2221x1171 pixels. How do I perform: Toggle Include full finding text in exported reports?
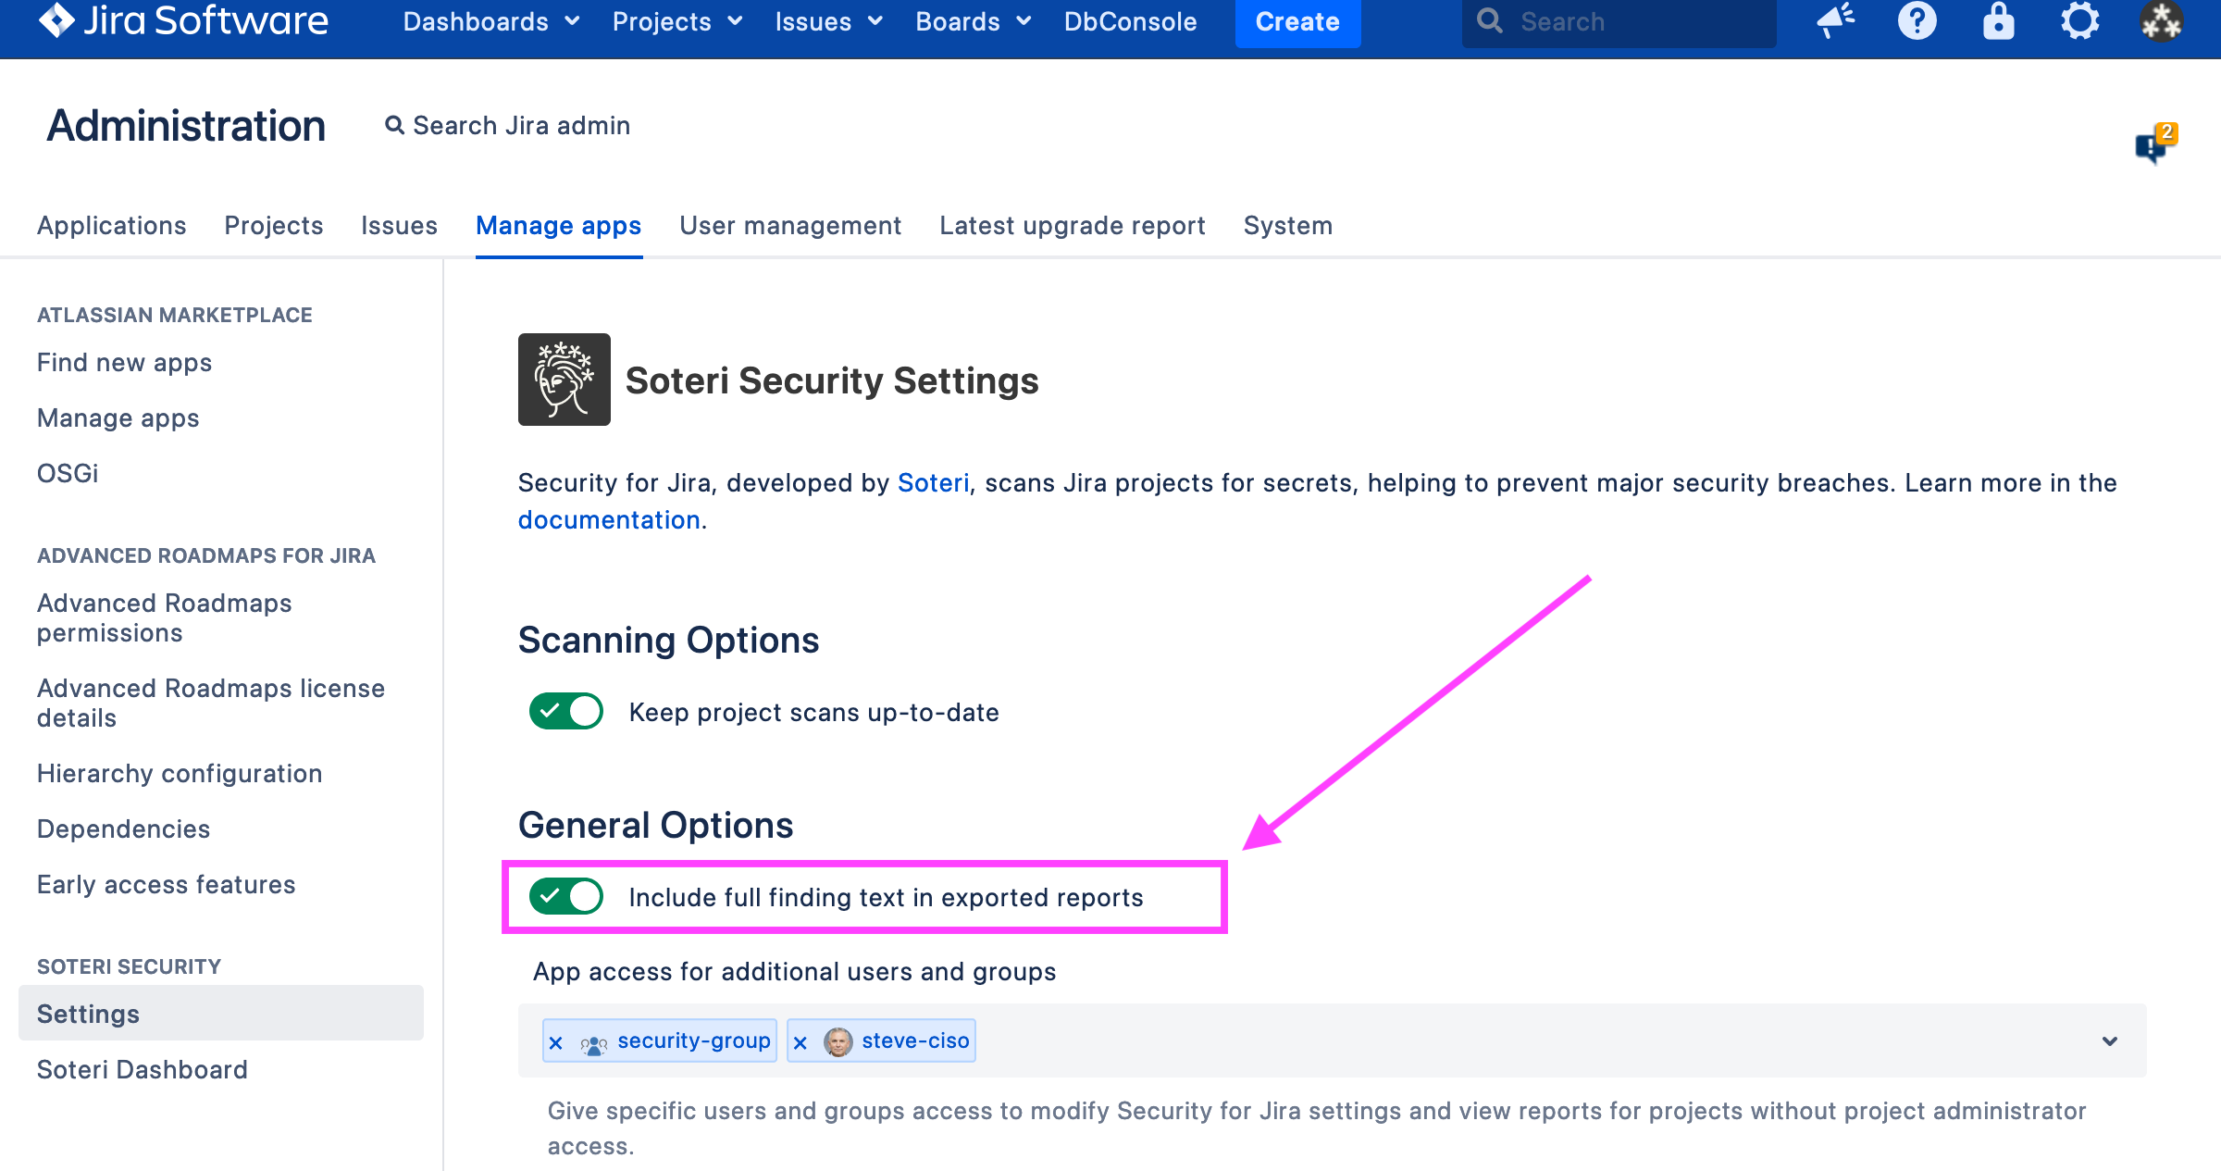pos(565,896)
